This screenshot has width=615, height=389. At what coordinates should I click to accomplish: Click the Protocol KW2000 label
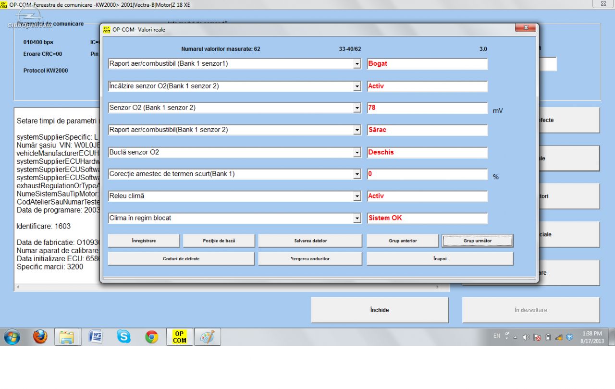tap(46, 71)
